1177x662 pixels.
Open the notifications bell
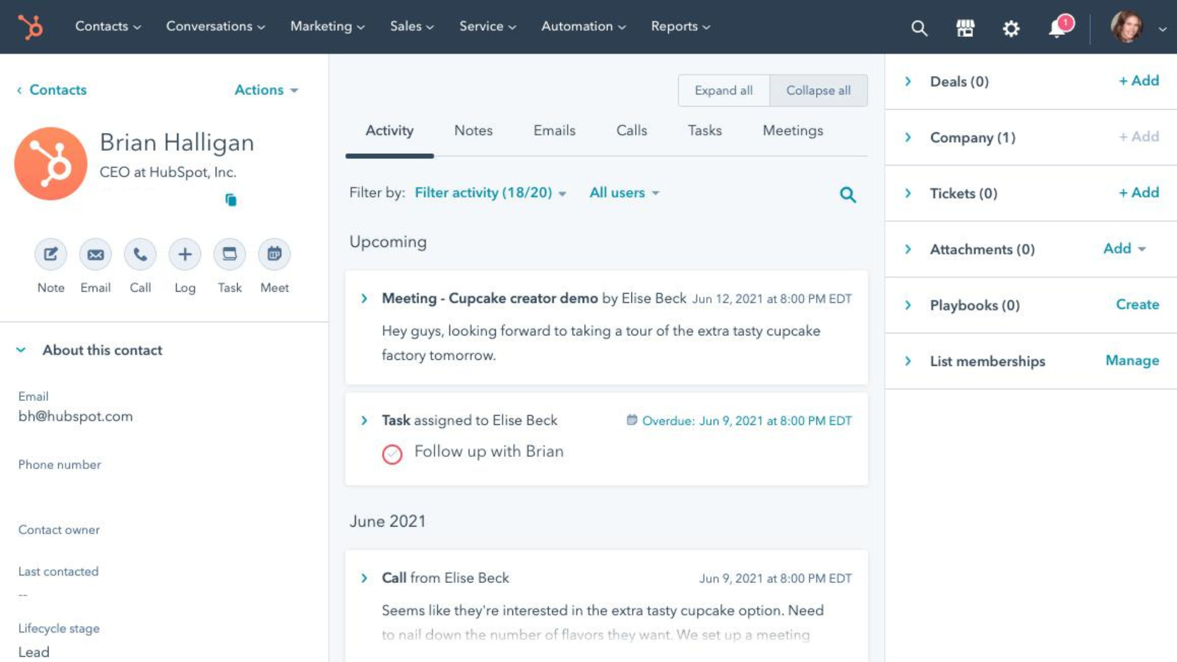click(x=1057, y=28)
